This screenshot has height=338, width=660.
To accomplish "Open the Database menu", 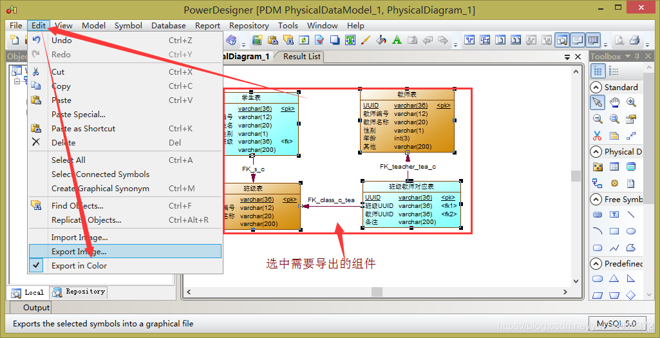I will click(x=168, y=26).
